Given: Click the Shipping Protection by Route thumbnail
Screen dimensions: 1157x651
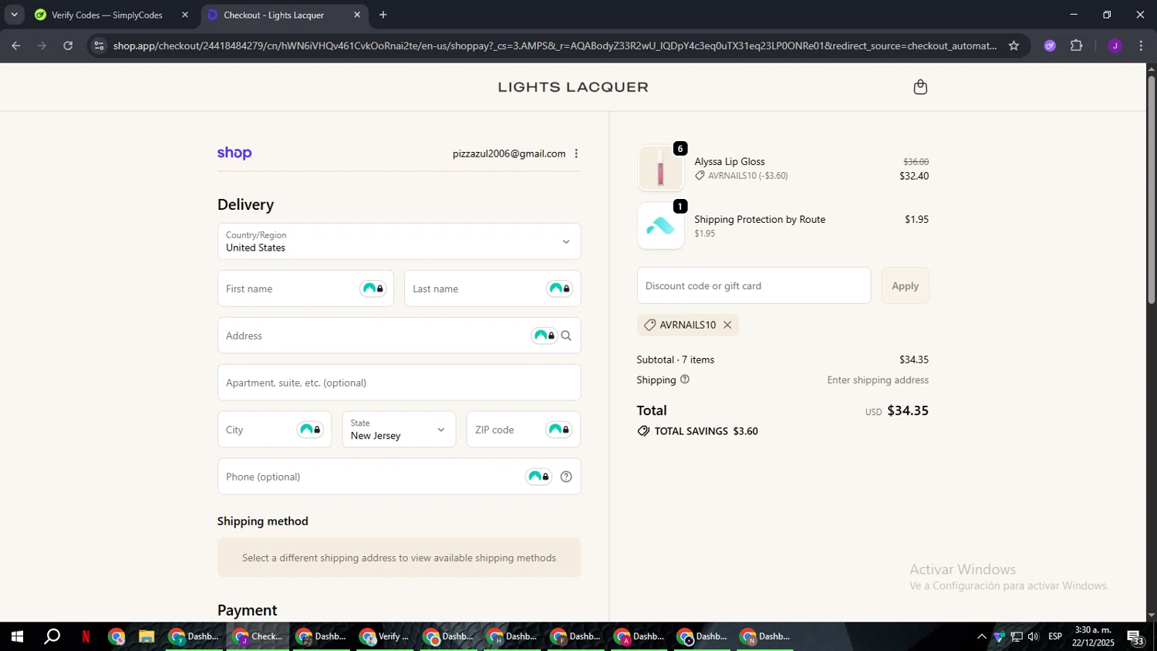Looking at the screenshot, I should click(660, 226).
